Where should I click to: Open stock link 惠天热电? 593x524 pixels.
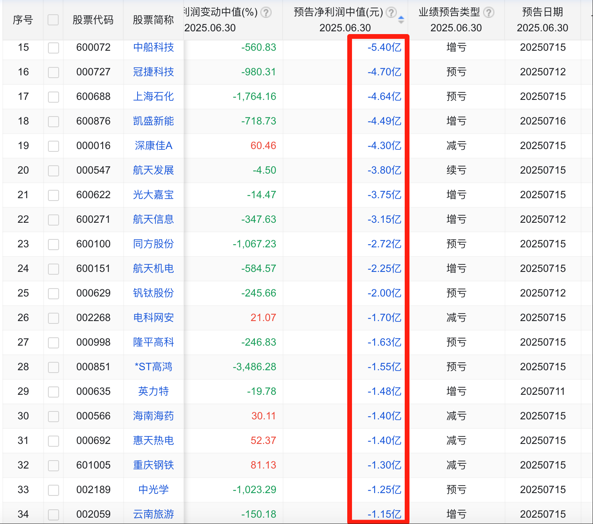[x=153, y=440]
